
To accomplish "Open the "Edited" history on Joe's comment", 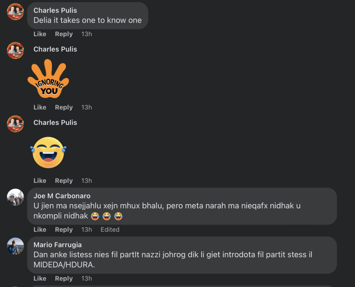I will point(110,229).
